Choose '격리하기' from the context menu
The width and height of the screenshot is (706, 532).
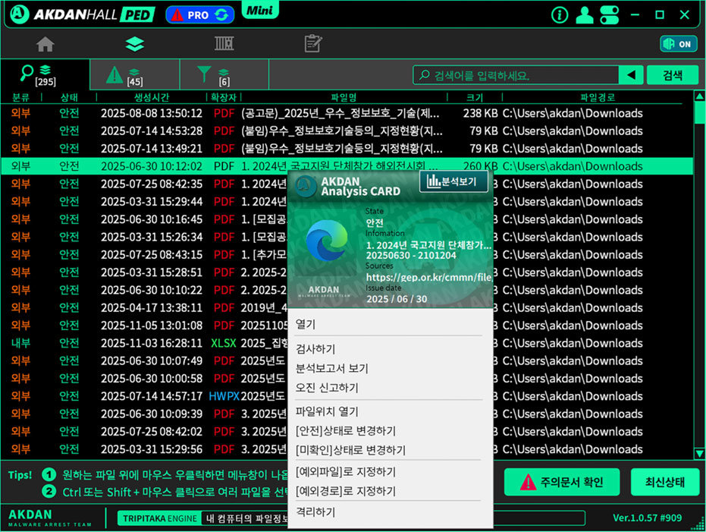point(315,512)
